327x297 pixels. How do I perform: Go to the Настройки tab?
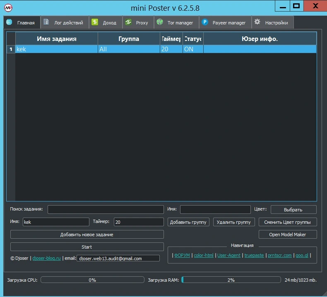[x=273, y=22]
